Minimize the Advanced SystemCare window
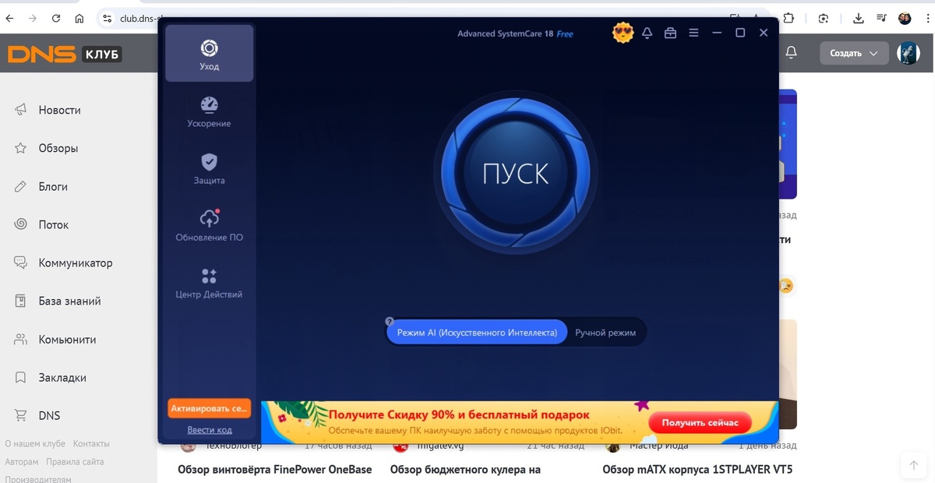Screen dimensions: 935x483 [717, 33]
